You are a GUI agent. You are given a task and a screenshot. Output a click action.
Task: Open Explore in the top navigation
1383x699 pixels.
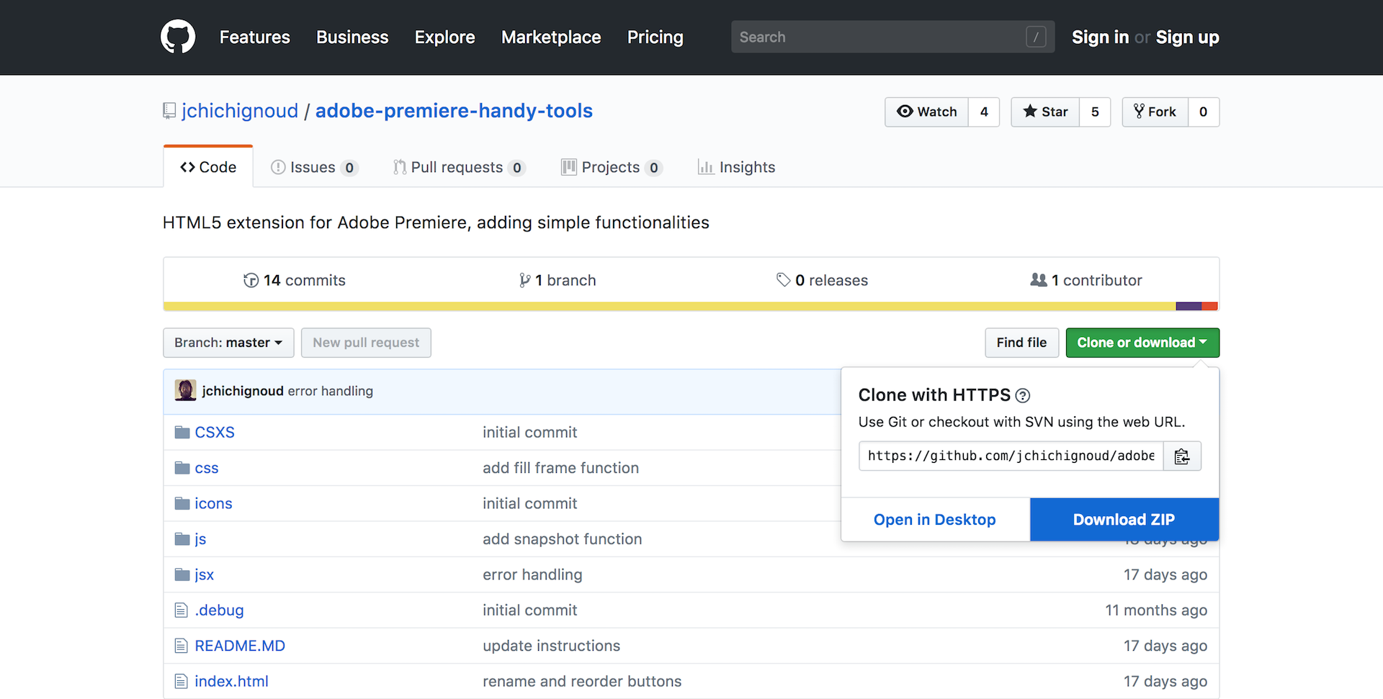point(445,37)
